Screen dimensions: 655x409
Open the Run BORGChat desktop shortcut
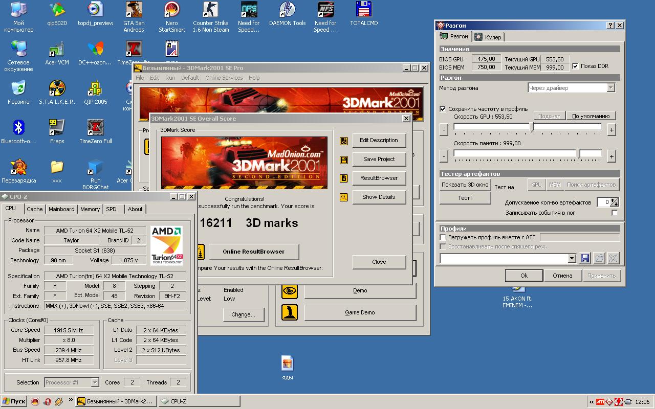pos(95,167)
